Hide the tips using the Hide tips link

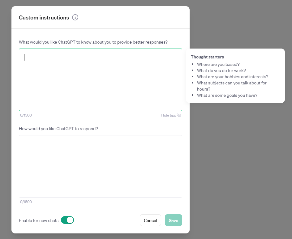click(169, 115)
